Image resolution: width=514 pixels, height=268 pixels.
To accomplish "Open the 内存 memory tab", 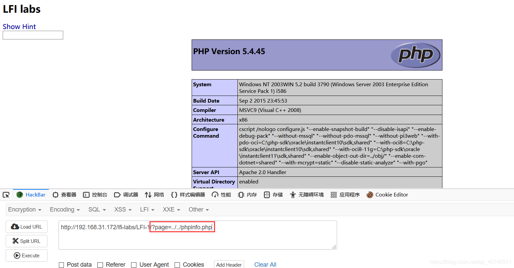I will click(x=247, y=195).
